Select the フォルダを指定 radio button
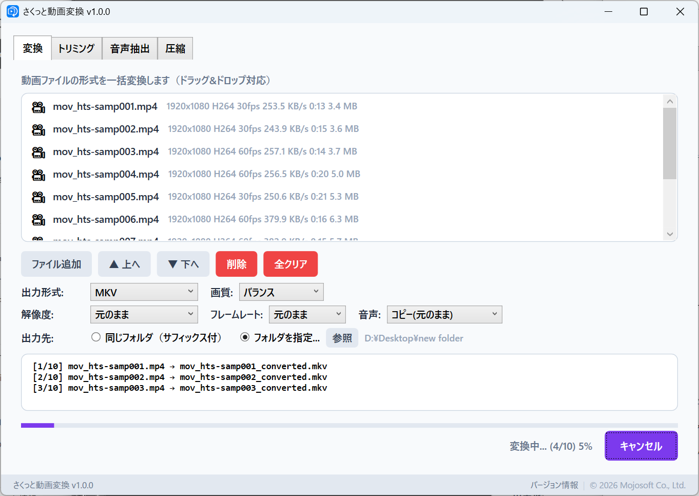The width and height of the screenshot is (699, 496). 245,337
